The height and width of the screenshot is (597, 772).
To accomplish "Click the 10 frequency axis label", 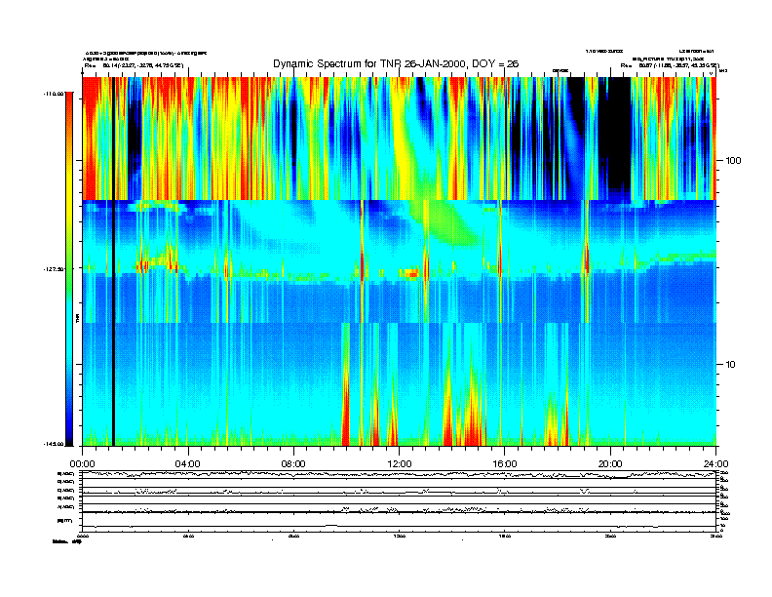I will 730,365.
